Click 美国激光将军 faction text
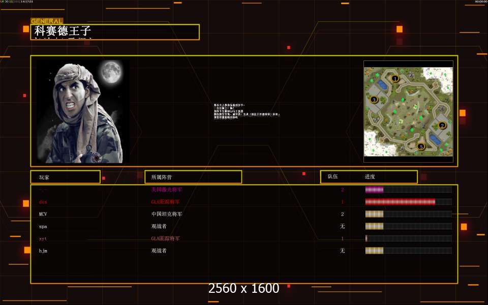This screenshot has height=305, width=488. (167, 190)
